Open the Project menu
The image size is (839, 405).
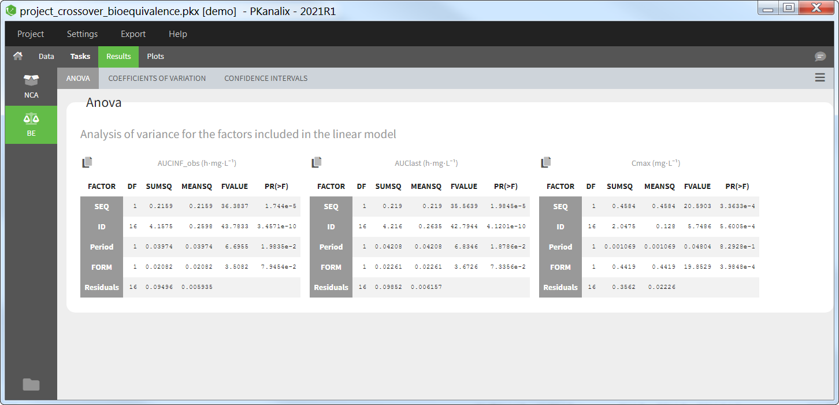click(x=31, y=34)
